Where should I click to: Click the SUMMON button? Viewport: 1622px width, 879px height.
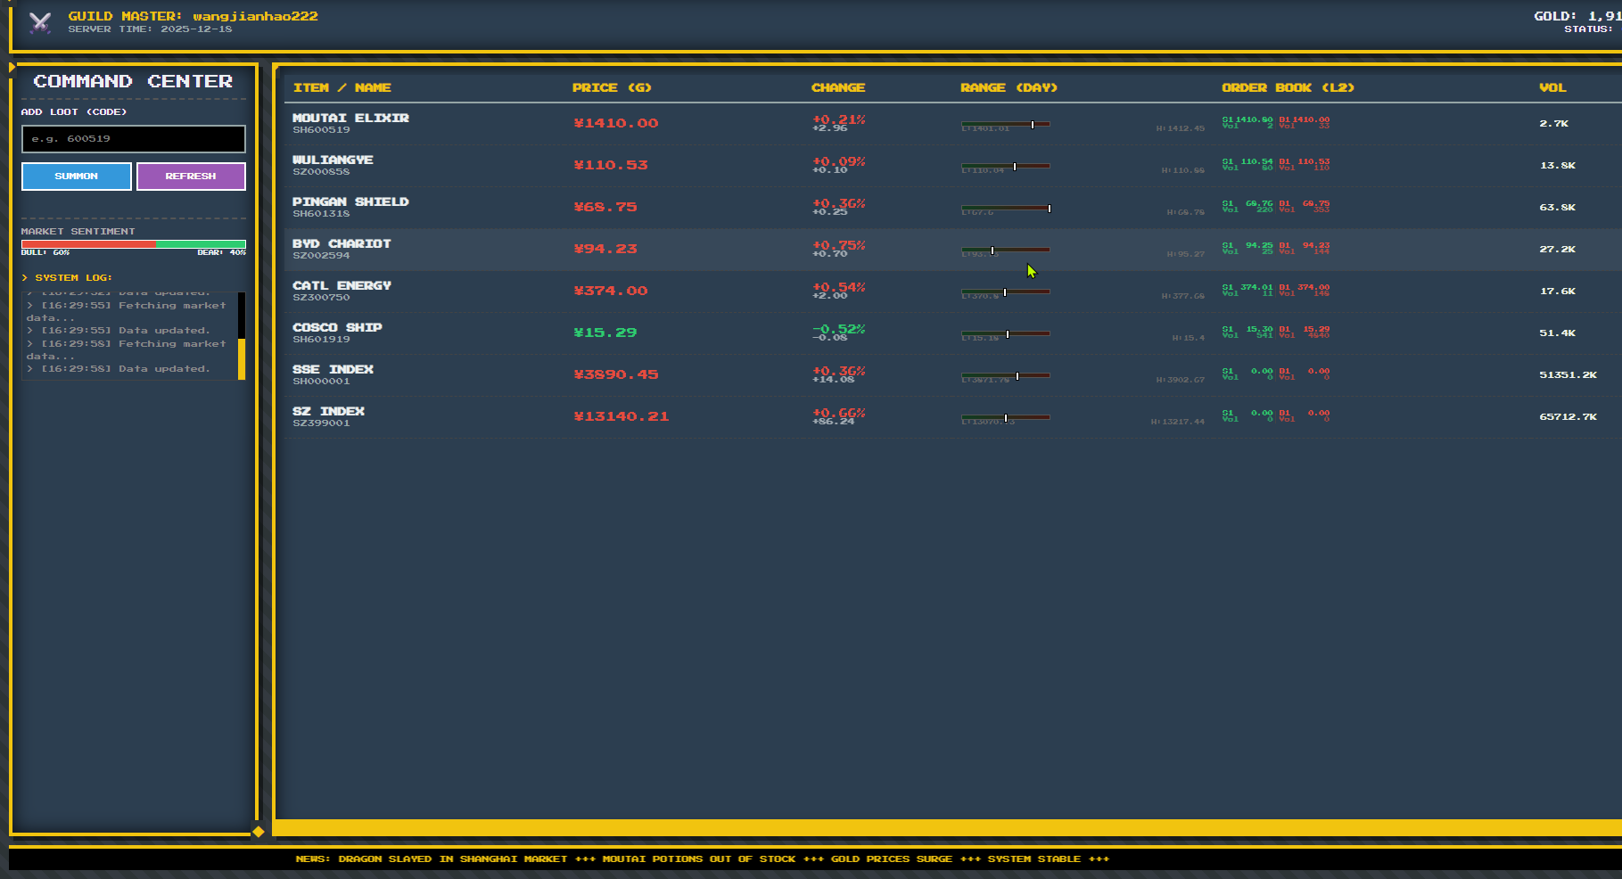click(x=76, y=176)
